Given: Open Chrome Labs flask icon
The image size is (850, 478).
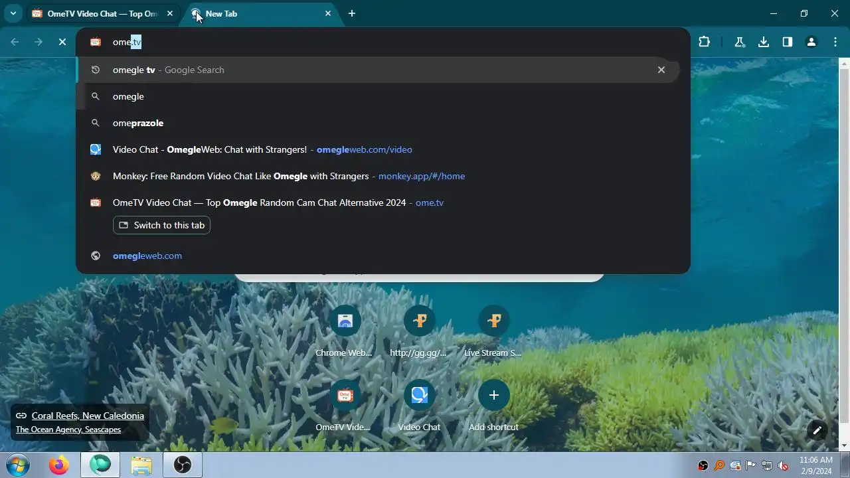Looking at the screenshot, I should pyautogui.click(x=739, y=42).
